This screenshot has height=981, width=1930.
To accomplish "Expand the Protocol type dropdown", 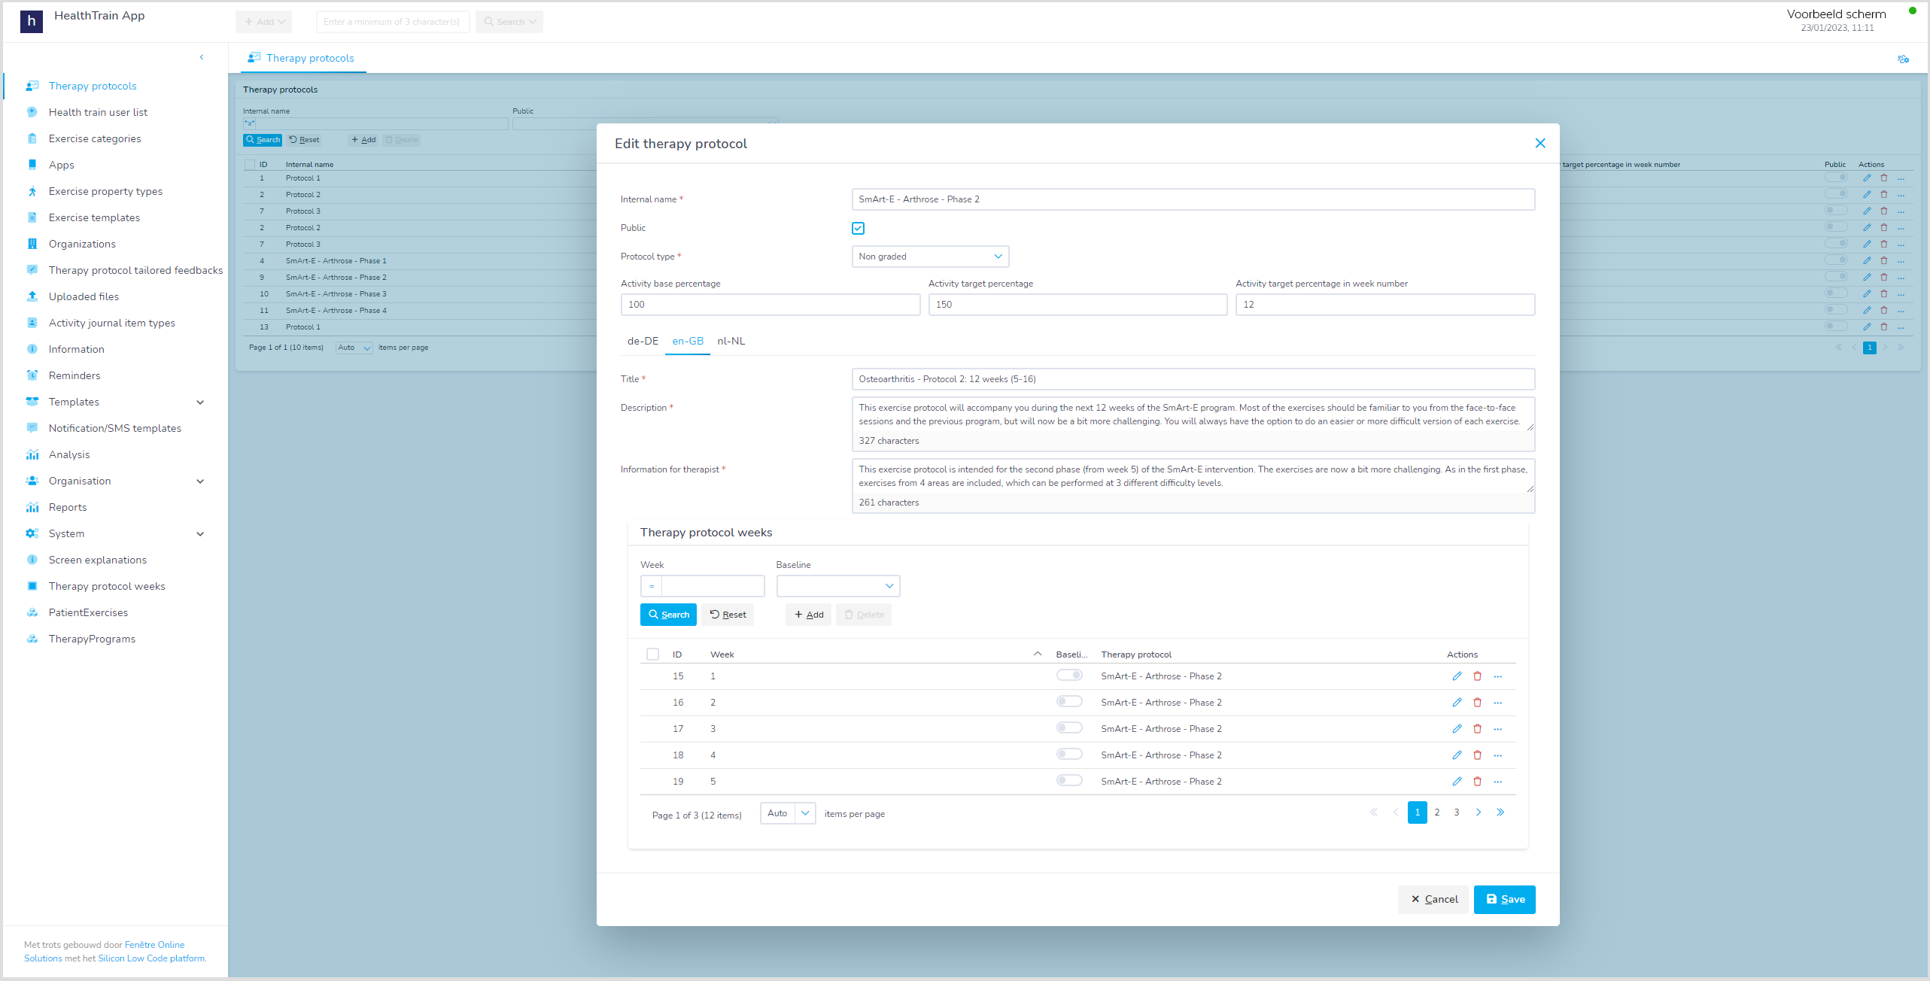I will coord(997,257).
